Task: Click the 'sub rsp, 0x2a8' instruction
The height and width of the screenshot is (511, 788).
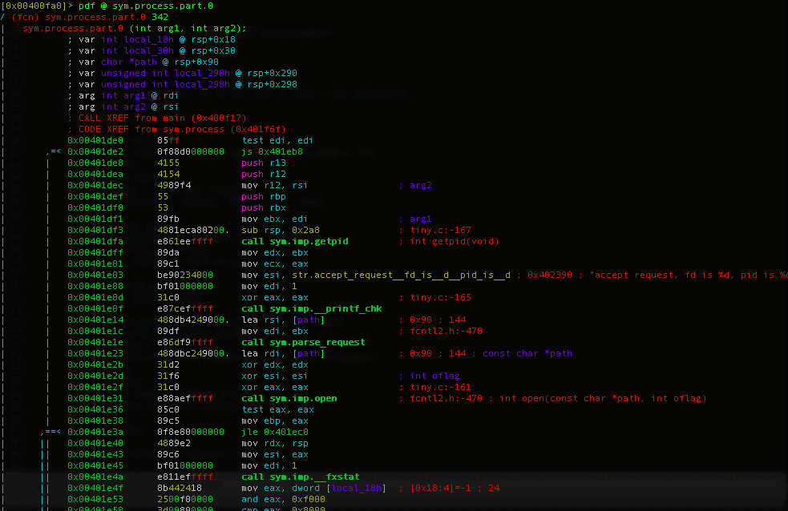Action: 280,230
